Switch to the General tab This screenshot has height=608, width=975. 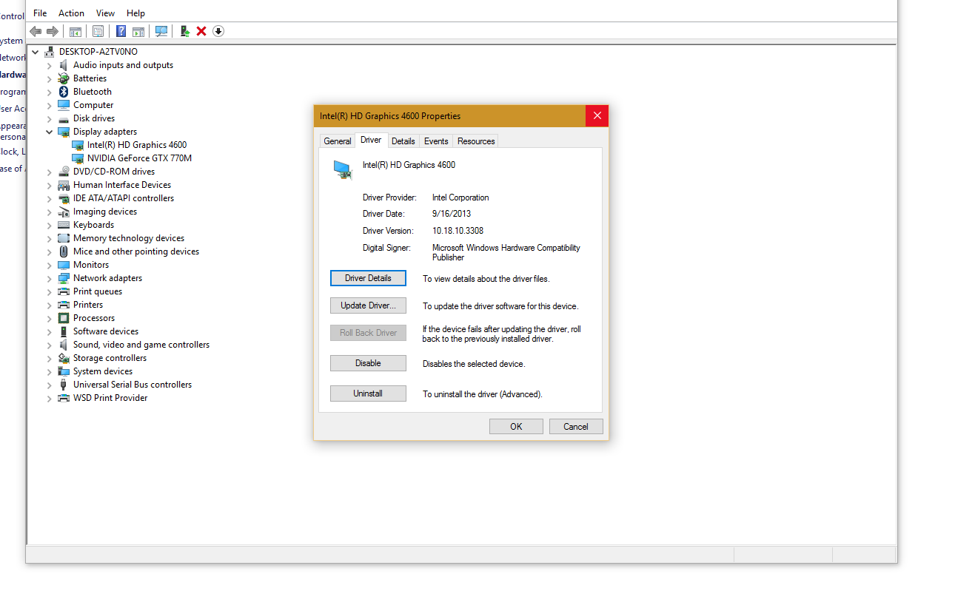coord(338,141)
